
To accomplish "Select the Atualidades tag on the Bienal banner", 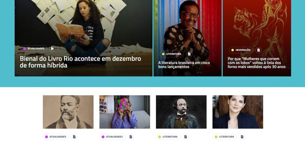I will pyautogui.click(x=34, y=48).
